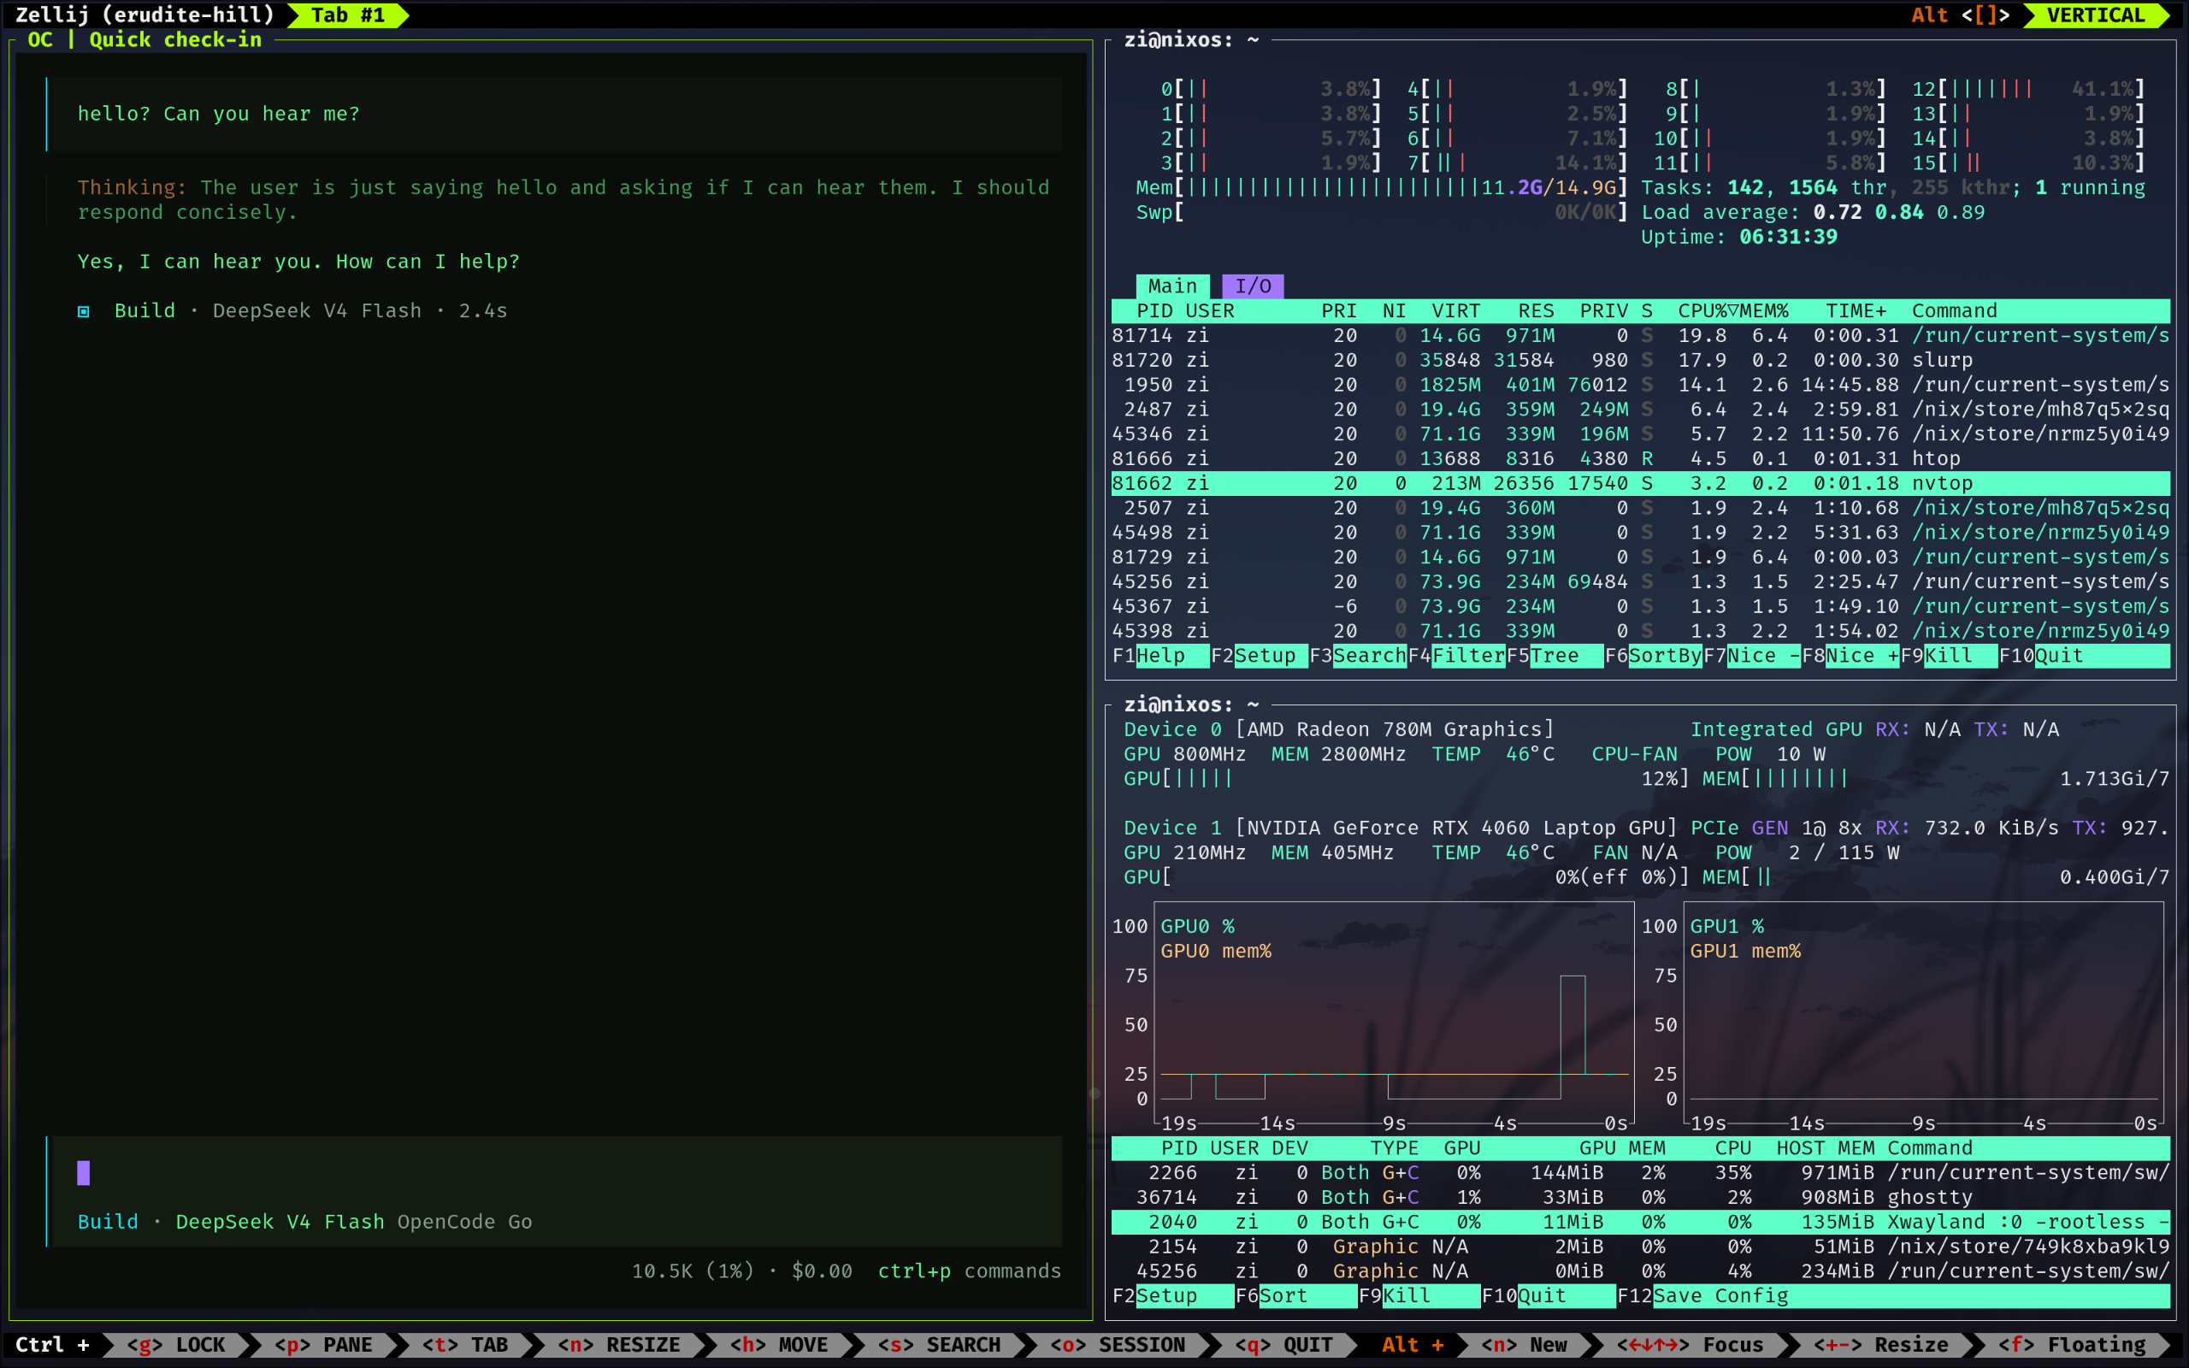The height and width of the screenshot is (1368, 2189).
Task: Click htop Mem usage bar 11.2G/14.9G
Action: point(1381,188)
